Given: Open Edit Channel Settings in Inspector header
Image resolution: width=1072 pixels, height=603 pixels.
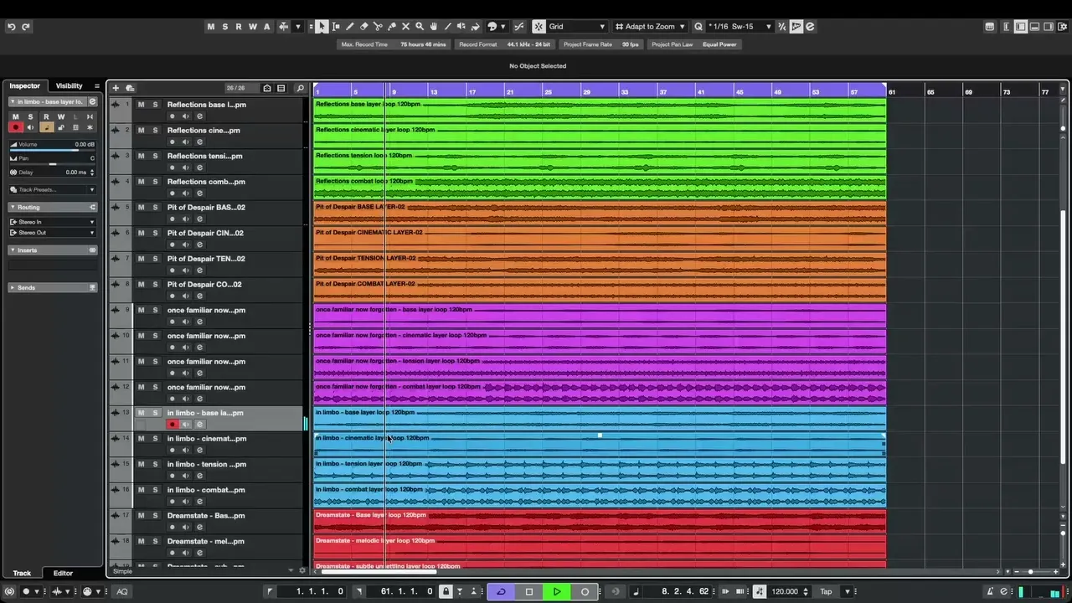Looking at the screenshot, I should click(x=92, y=101).
